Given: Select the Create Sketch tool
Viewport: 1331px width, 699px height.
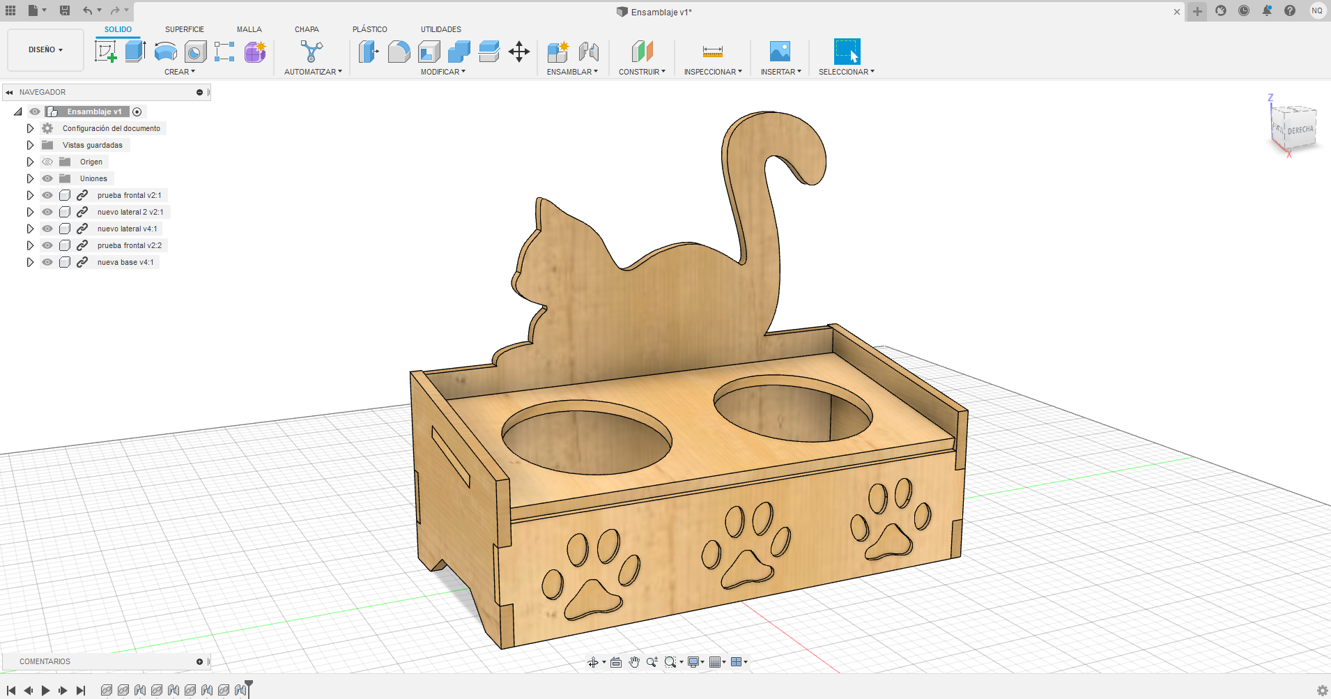Looking at the screenshot, I should point(106,52).
